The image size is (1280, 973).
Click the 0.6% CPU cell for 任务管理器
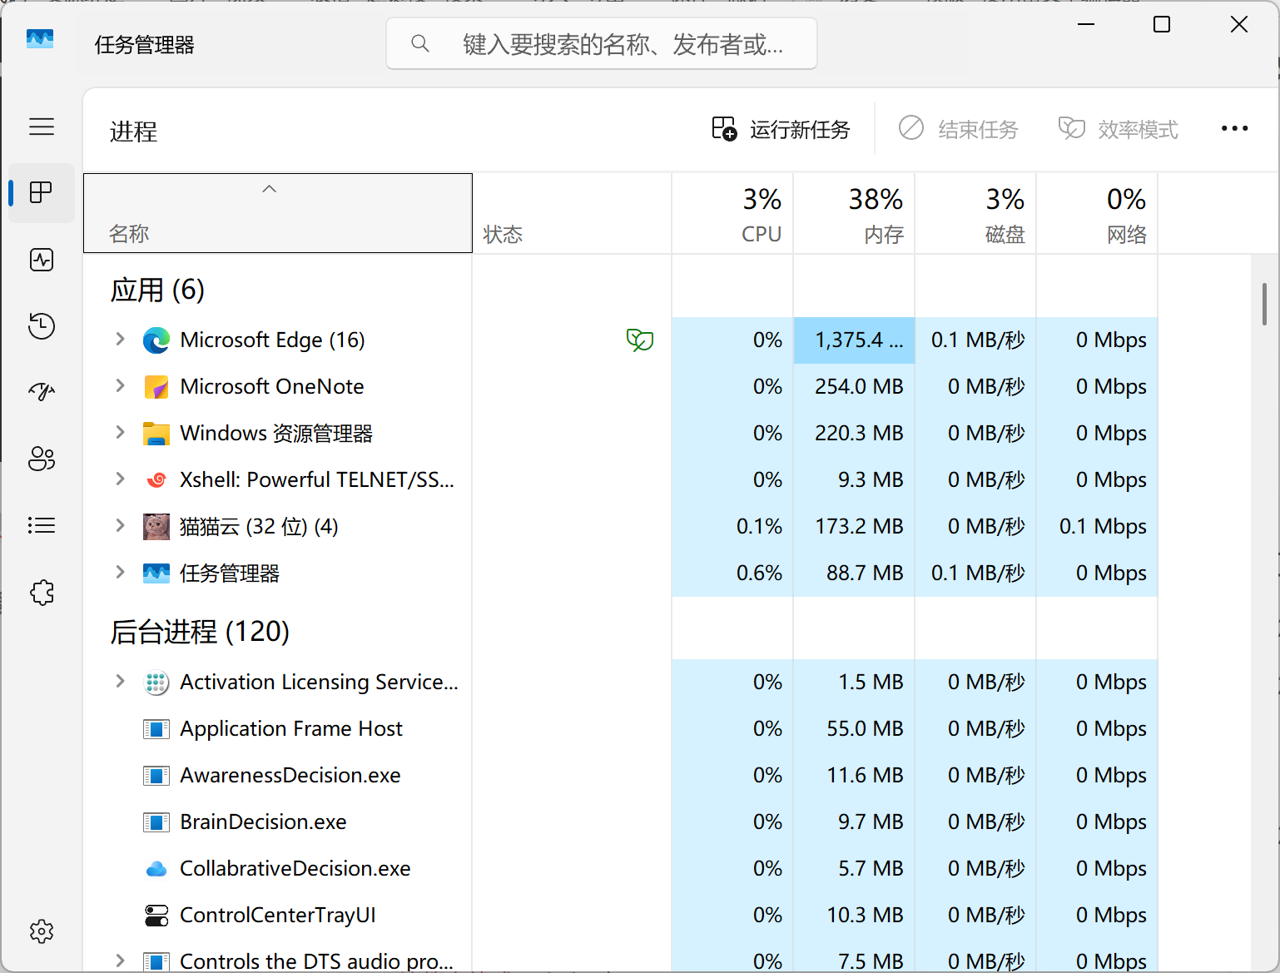[732, 573]
